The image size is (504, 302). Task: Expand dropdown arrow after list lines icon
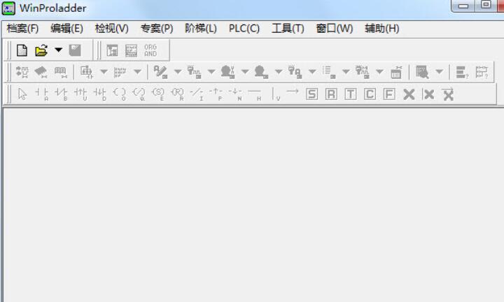tap(346, 71)
